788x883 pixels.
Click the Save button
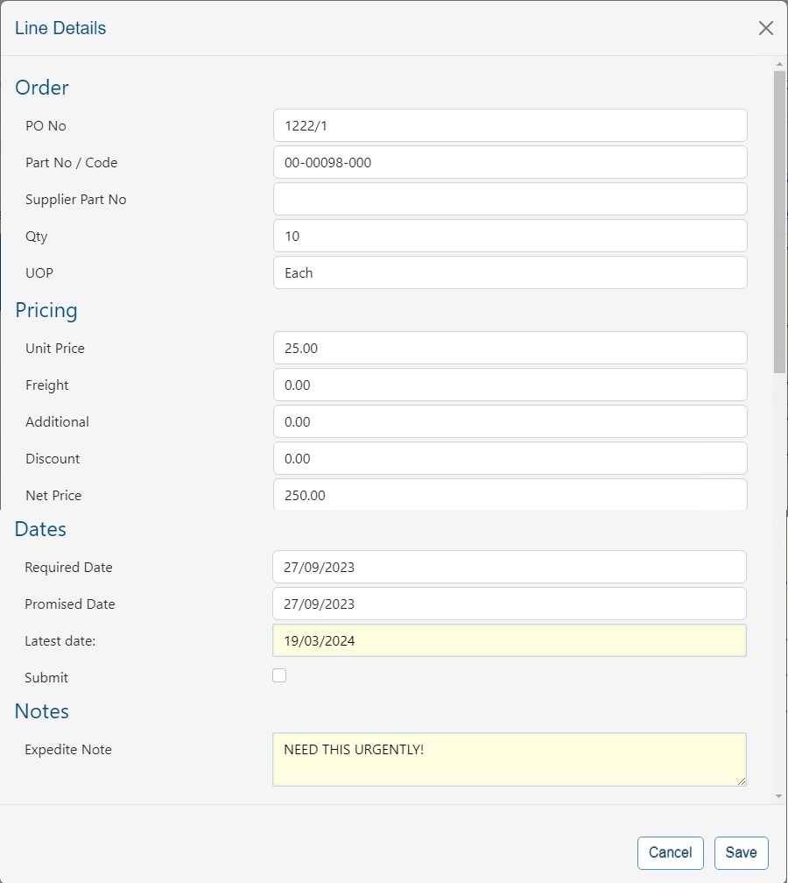click(741, 852)
